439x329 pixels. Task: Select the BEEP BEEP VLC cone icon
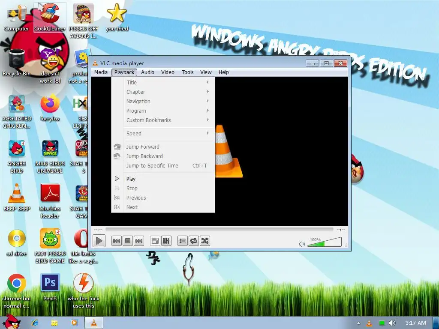17,197
